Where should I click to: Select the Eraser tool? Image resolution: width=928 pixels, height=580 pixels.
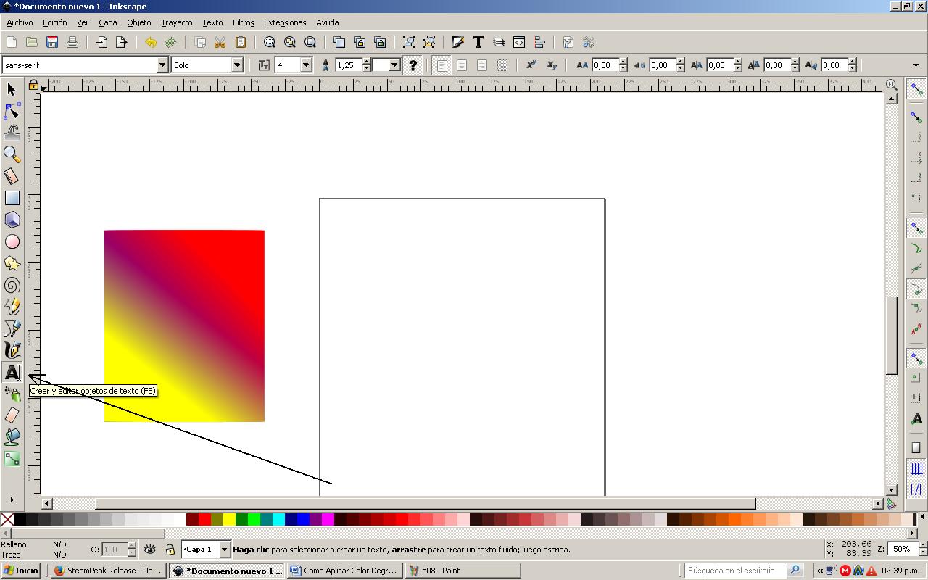(x=12, y=415)
